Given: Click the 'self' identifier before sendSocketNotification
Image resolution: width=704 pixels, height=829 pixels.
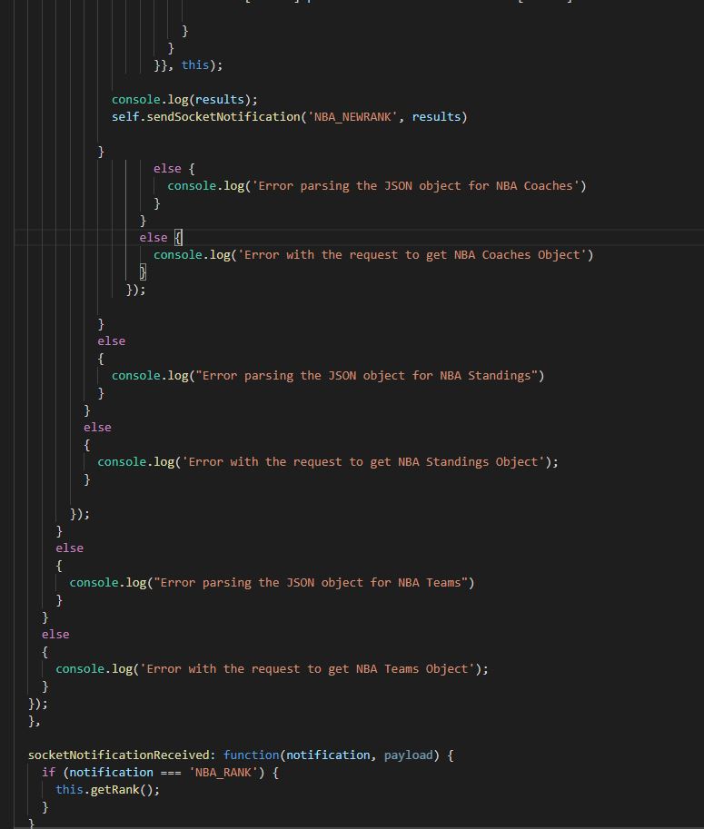Looking at the screenshot, I should pyautogui.click(x=125, y=117).
